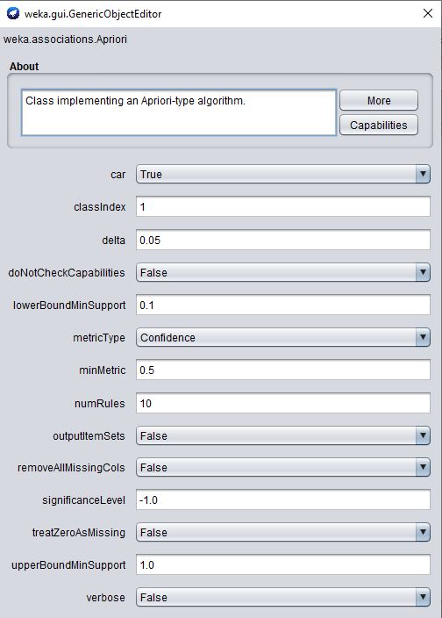Click the significanceLevel field
442x618 pixels.
(283, 499)
